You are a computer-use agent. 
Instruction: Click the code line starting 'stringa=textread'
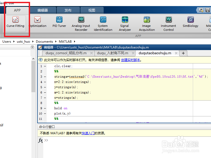(x=131, y=77)
